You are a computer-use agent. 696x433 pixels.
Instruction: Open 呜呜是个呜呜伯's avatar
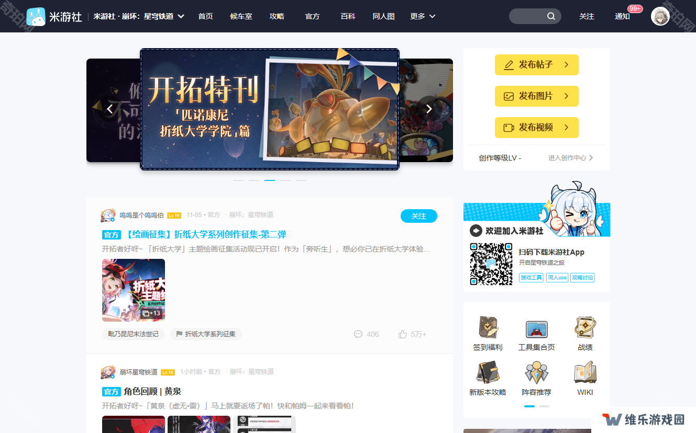coord(108,215)
